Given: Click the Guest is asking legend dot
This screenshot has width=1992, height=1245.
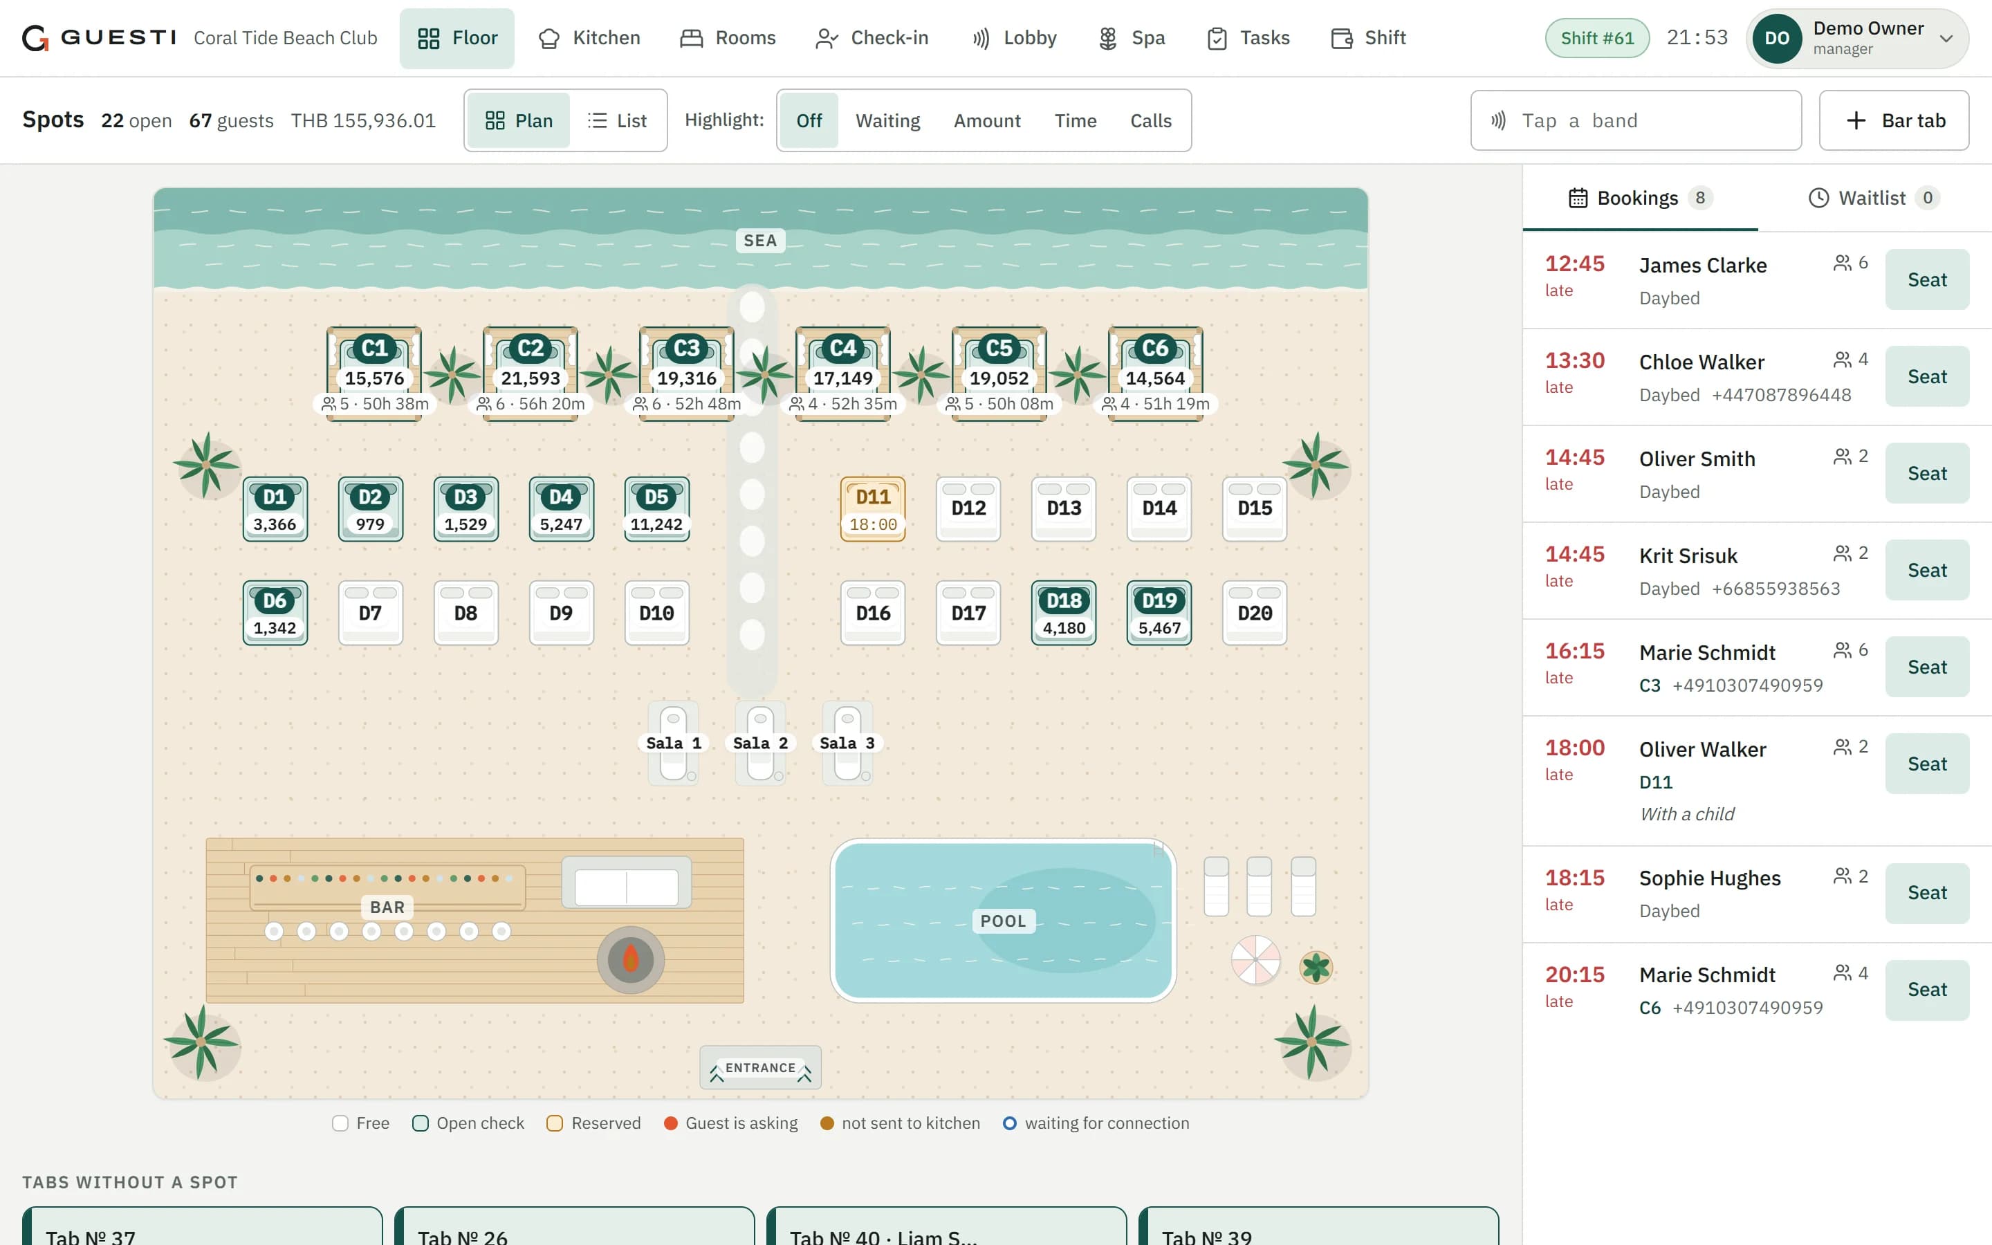Looking at the screenshot, I should click(670, 1123).
